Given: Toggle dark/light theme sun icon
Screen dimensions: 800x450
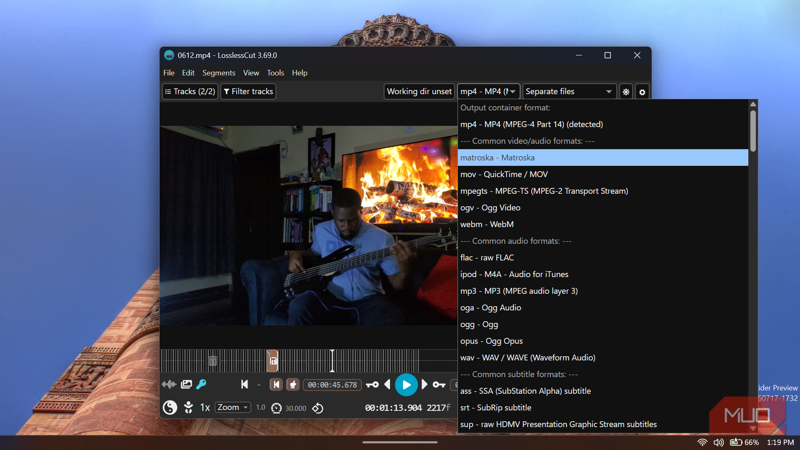Looking at the screenshot, I should tap(626, 92).
